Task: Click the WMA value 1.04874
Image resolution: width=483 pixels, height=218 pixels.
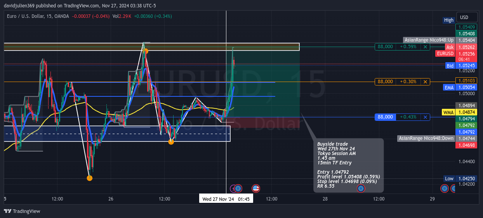Action: point(466,112)
